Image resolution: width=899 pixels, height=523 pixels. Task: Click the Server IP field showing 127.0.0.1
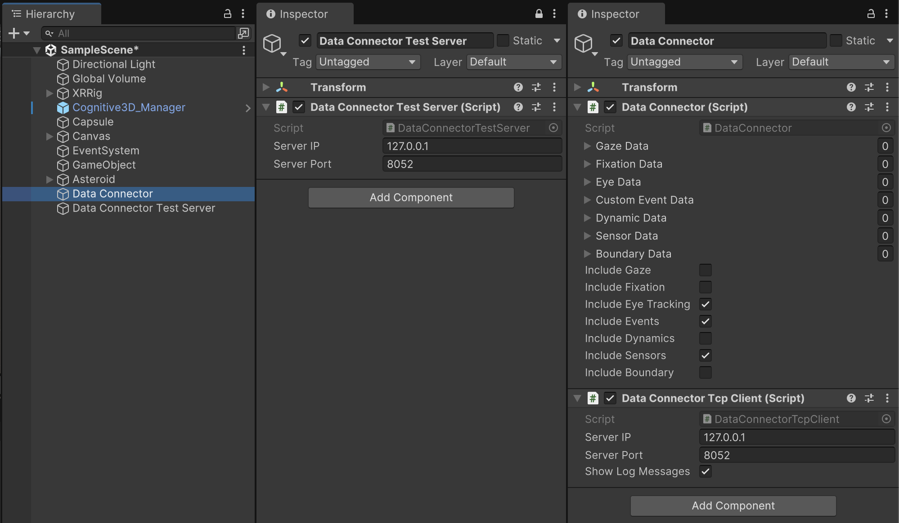point(472,146)
